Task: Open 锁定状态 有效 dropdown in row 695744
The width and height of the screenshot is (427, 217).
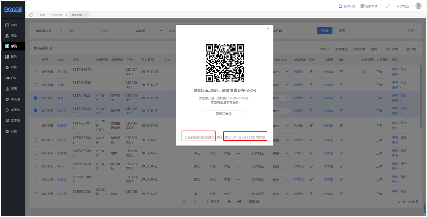Action: 280,72
